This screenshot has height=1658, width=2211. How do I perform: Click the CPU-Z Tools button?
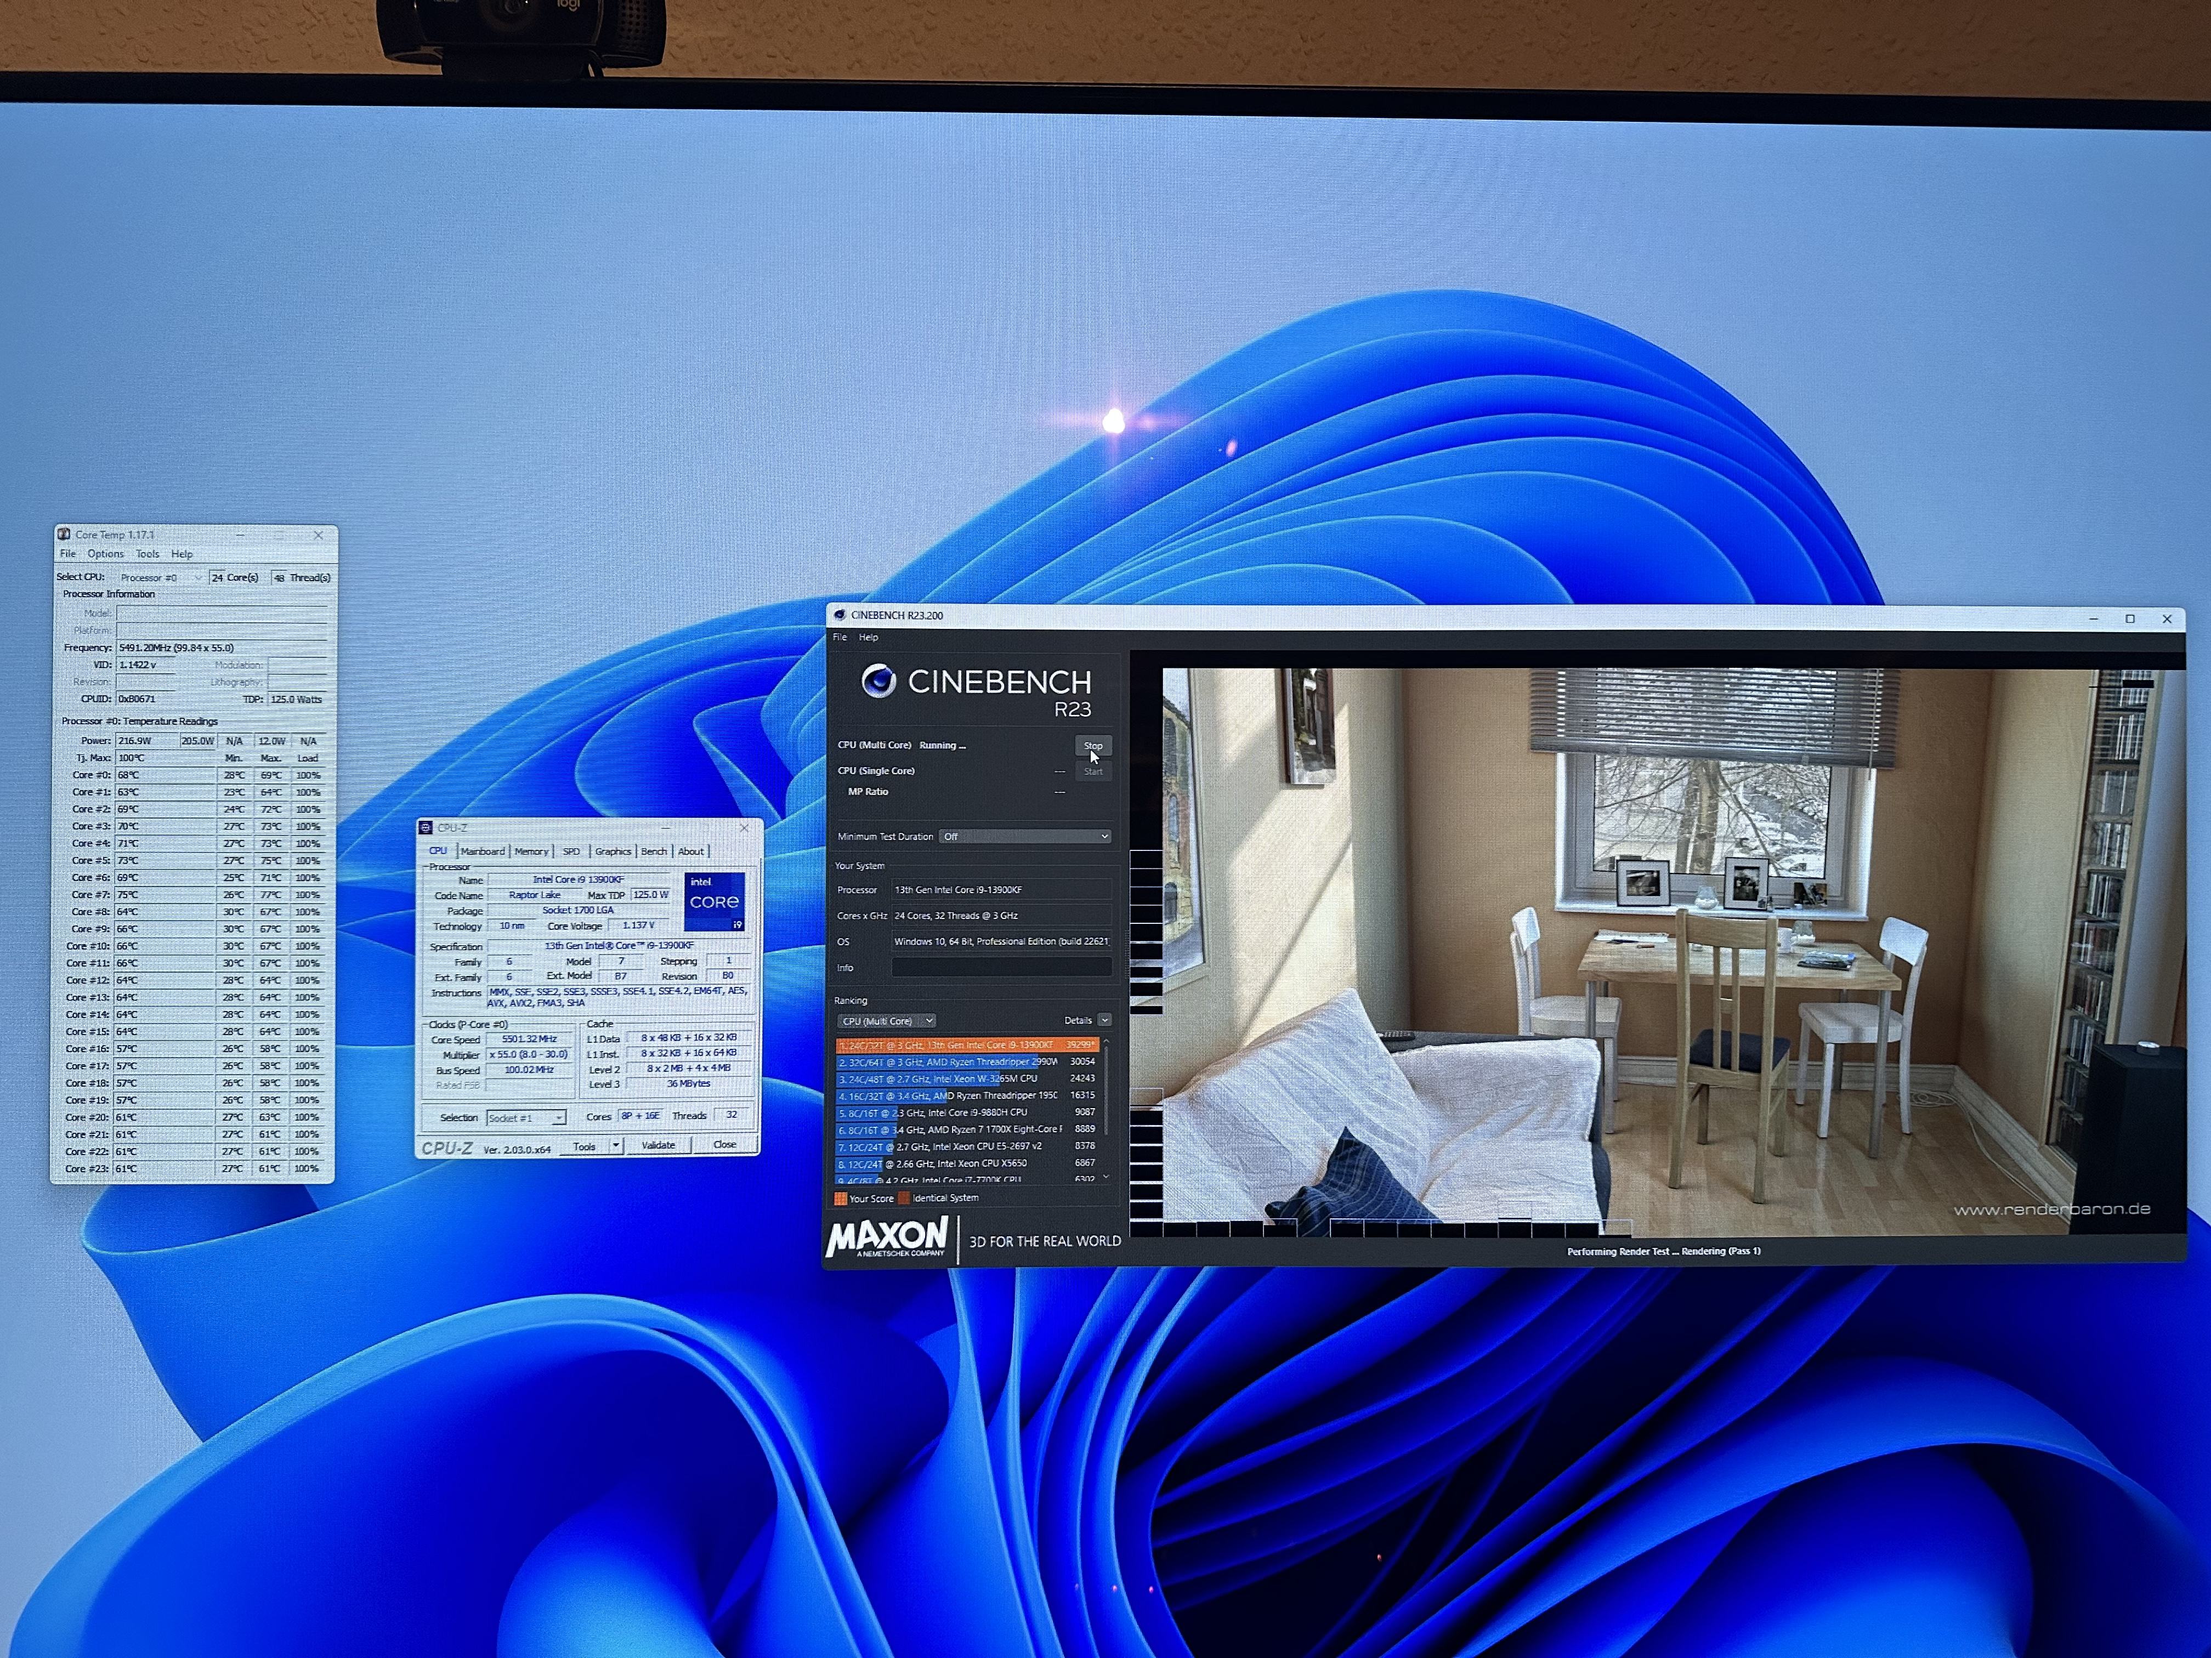click(x=585, y=1146)
